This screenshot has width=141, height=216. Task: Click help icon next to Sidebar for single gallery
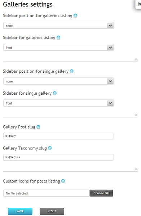[55, 93]
